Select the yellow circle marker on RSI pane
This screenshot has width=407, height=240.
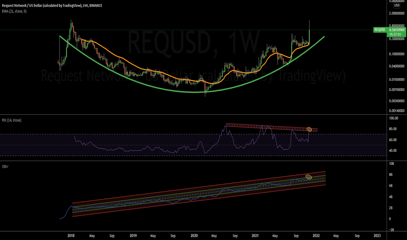tap(309, 129)
